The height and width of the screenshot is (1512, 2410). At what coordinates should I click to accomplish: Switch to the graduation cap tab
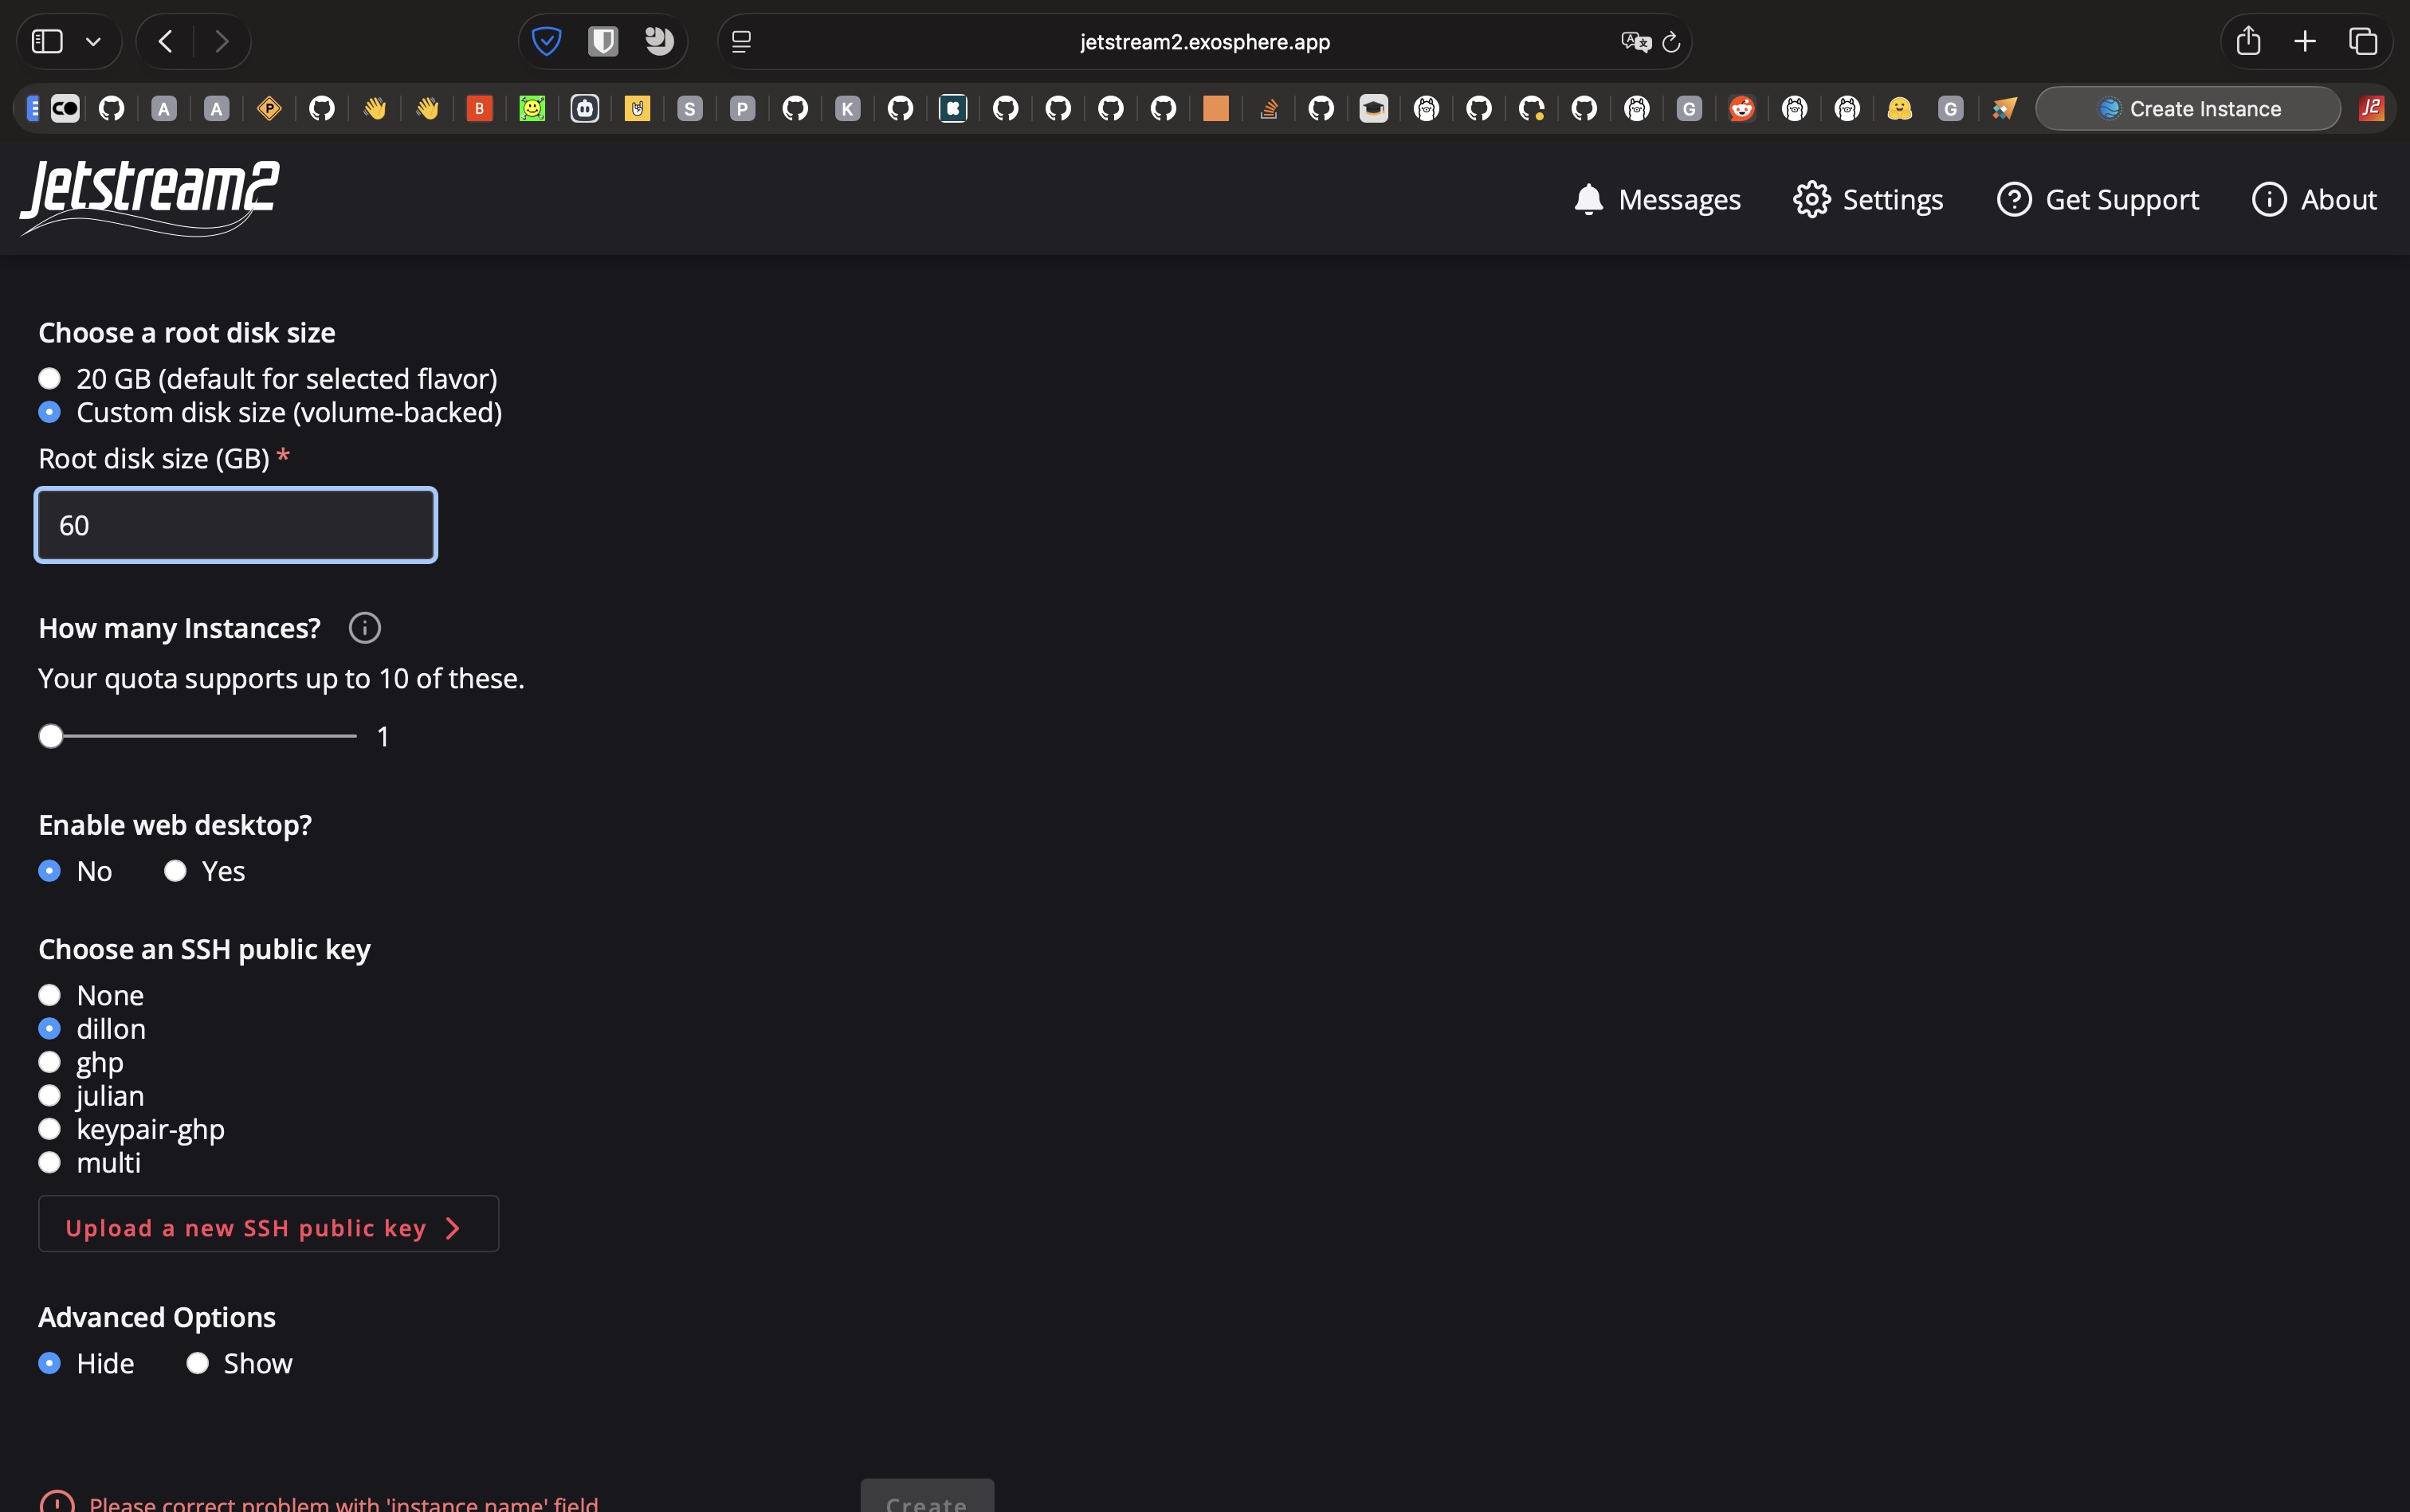coord(1374,108)
